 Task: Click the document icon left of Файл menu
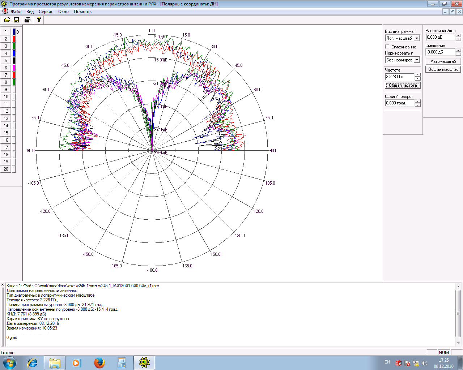click(5, 12)
